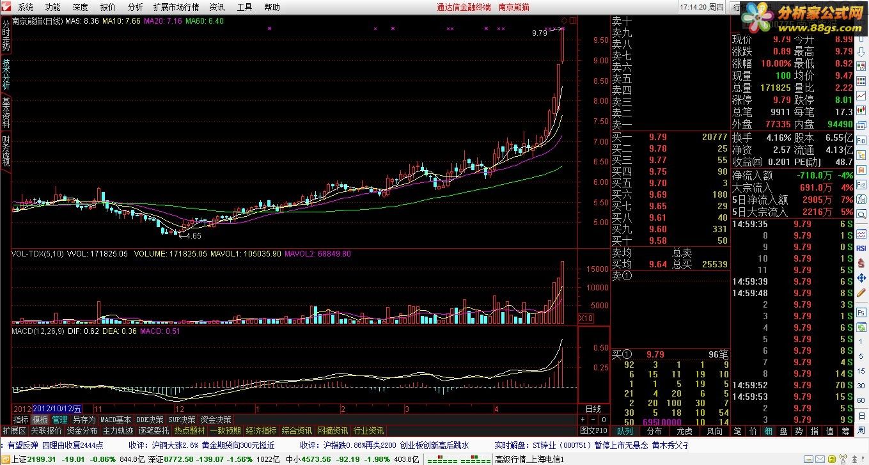Switch to 60-minute period in sidebar
Viewport: 869px width, 465px height.
(861, 400)
